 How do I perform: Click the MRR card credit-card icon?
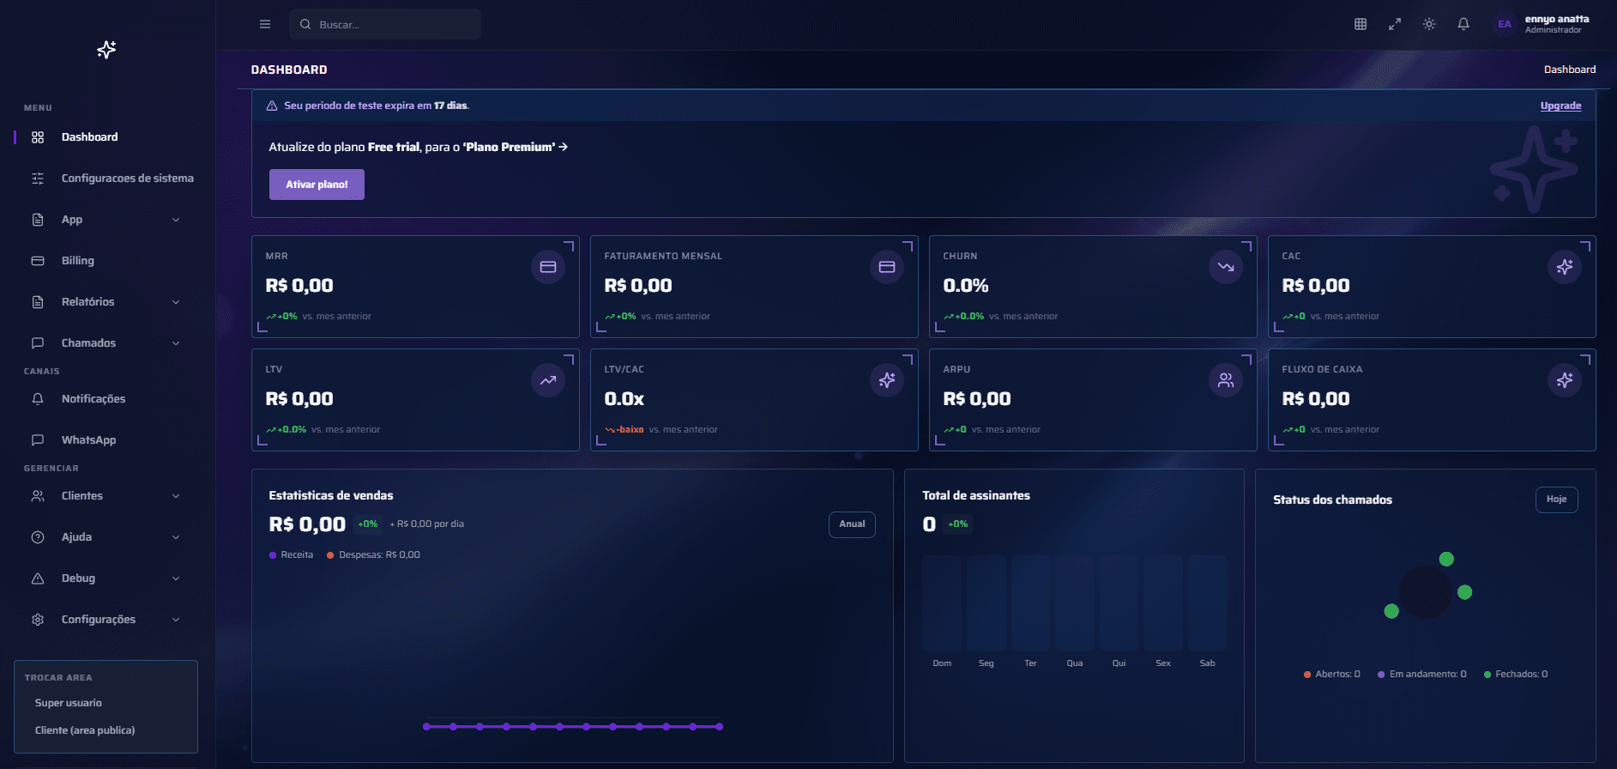pos(548,267)
